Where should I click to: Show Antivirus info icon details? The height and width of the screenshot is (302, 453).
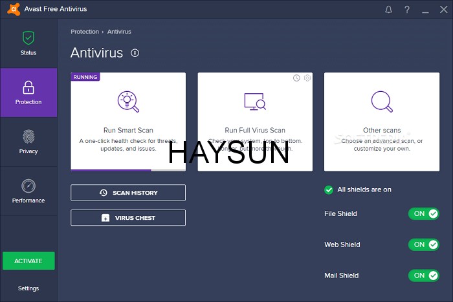135,53
